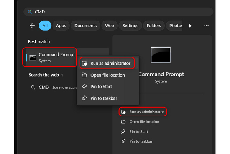Switch to the Apps filter tab
This screenshot has width=230, height=154.
(x=61, y=26)
